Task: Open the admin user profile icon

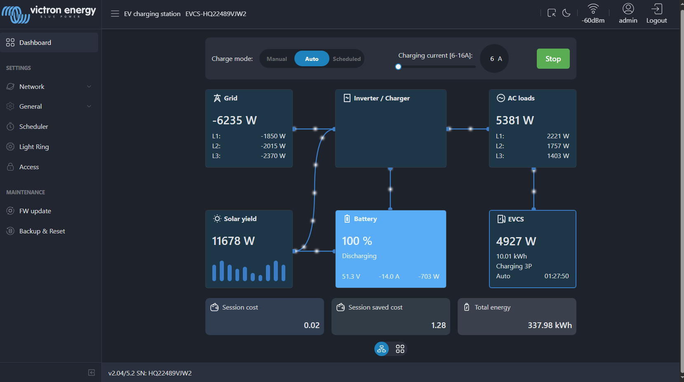Action: coord(628,9)
